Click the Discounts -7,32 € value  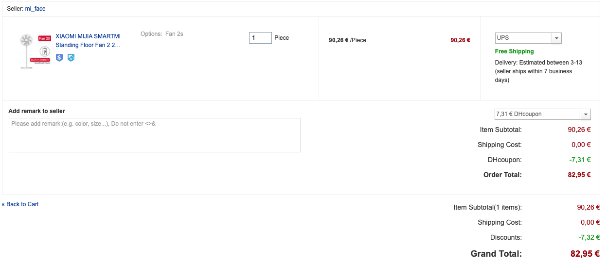tap(589, 238)
